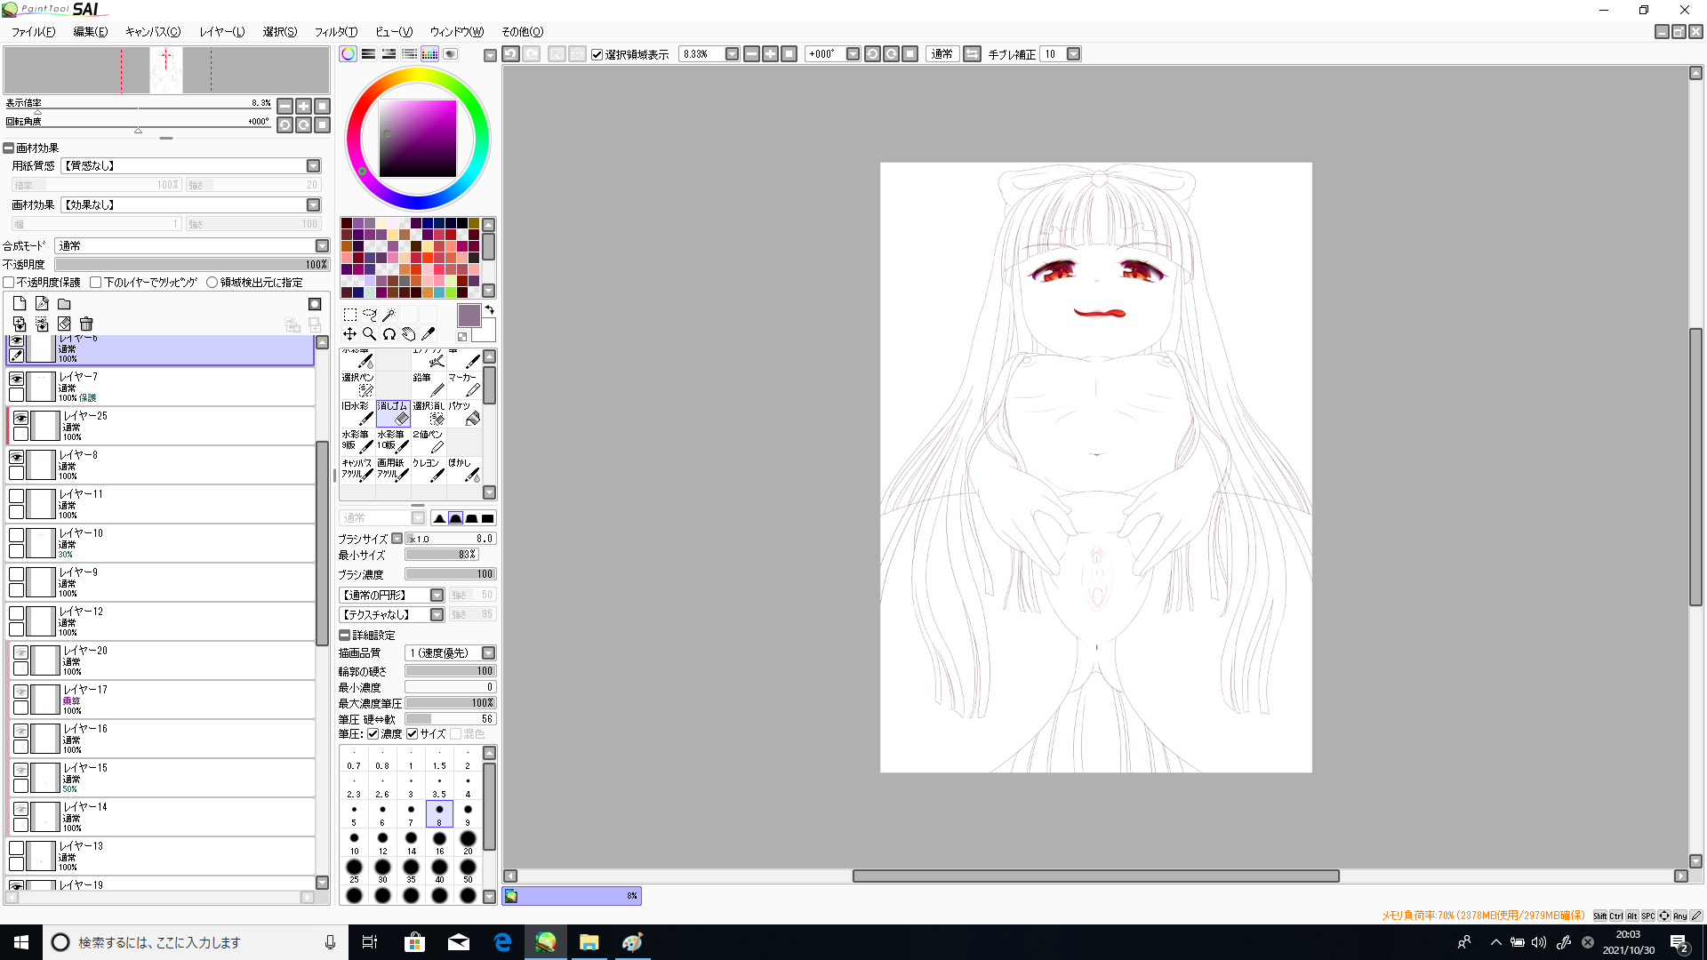The image size is (1707, 960).
Task: Select brush size preset 10
Action: tap(354, 843)
